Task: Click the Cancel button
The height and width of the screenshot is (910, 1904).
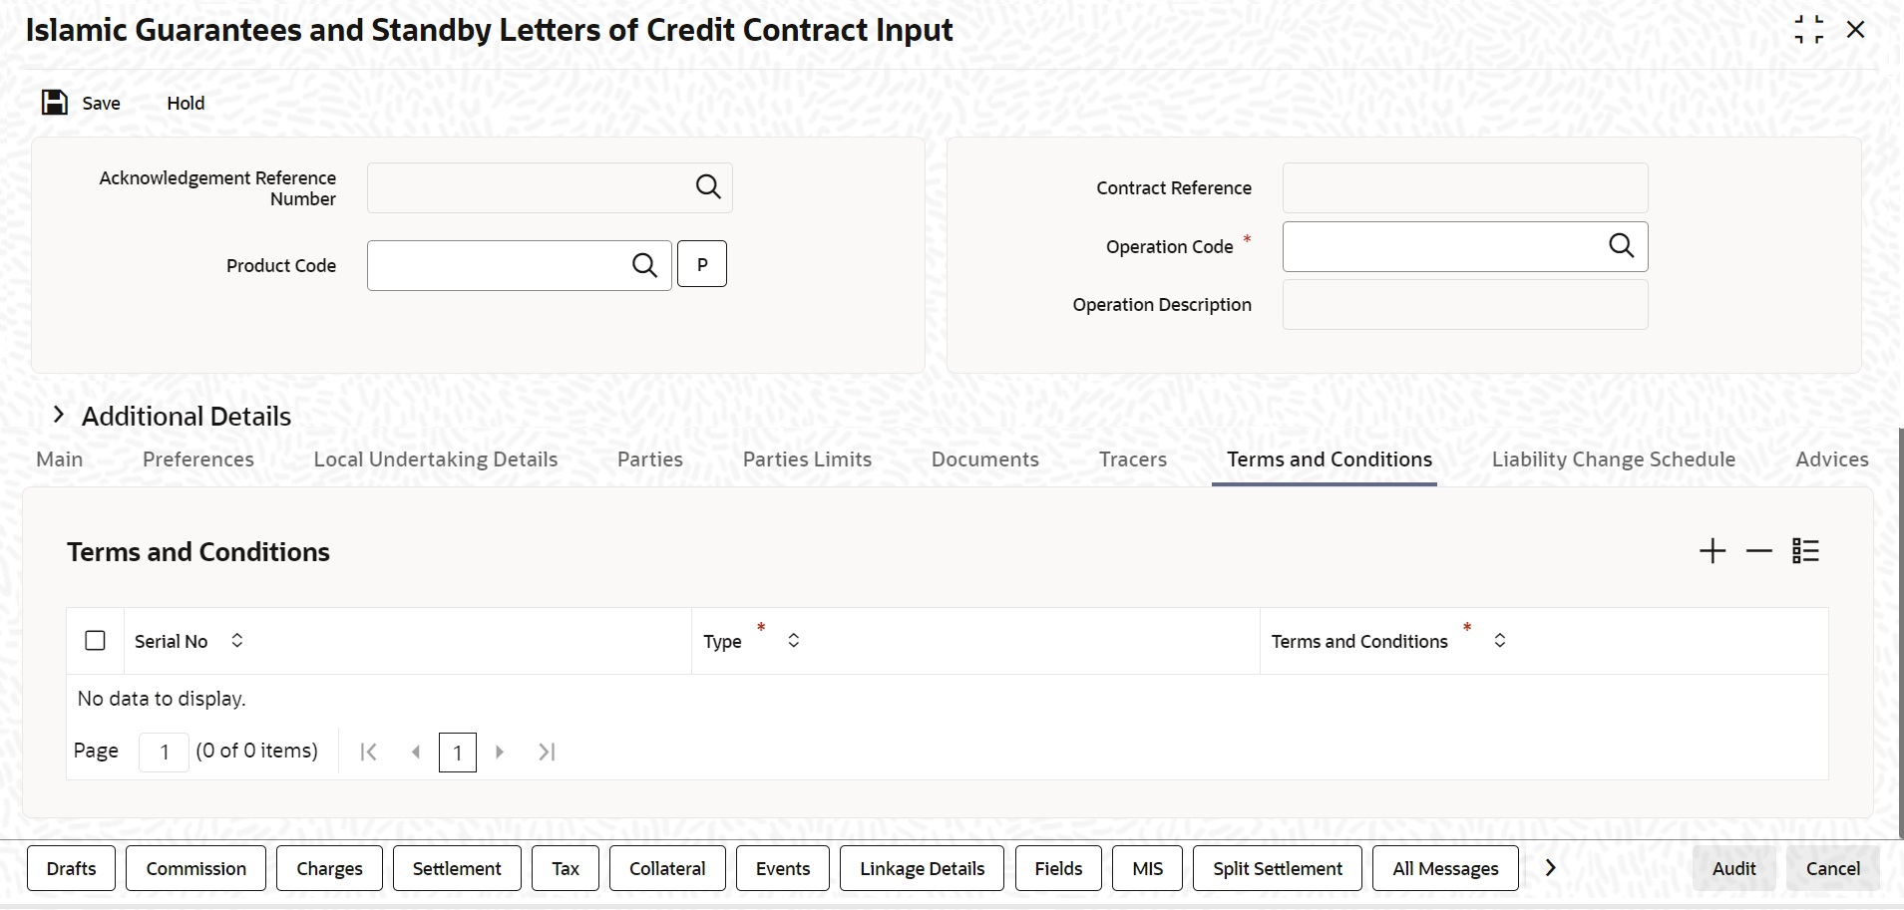Action: point(1833,868)
